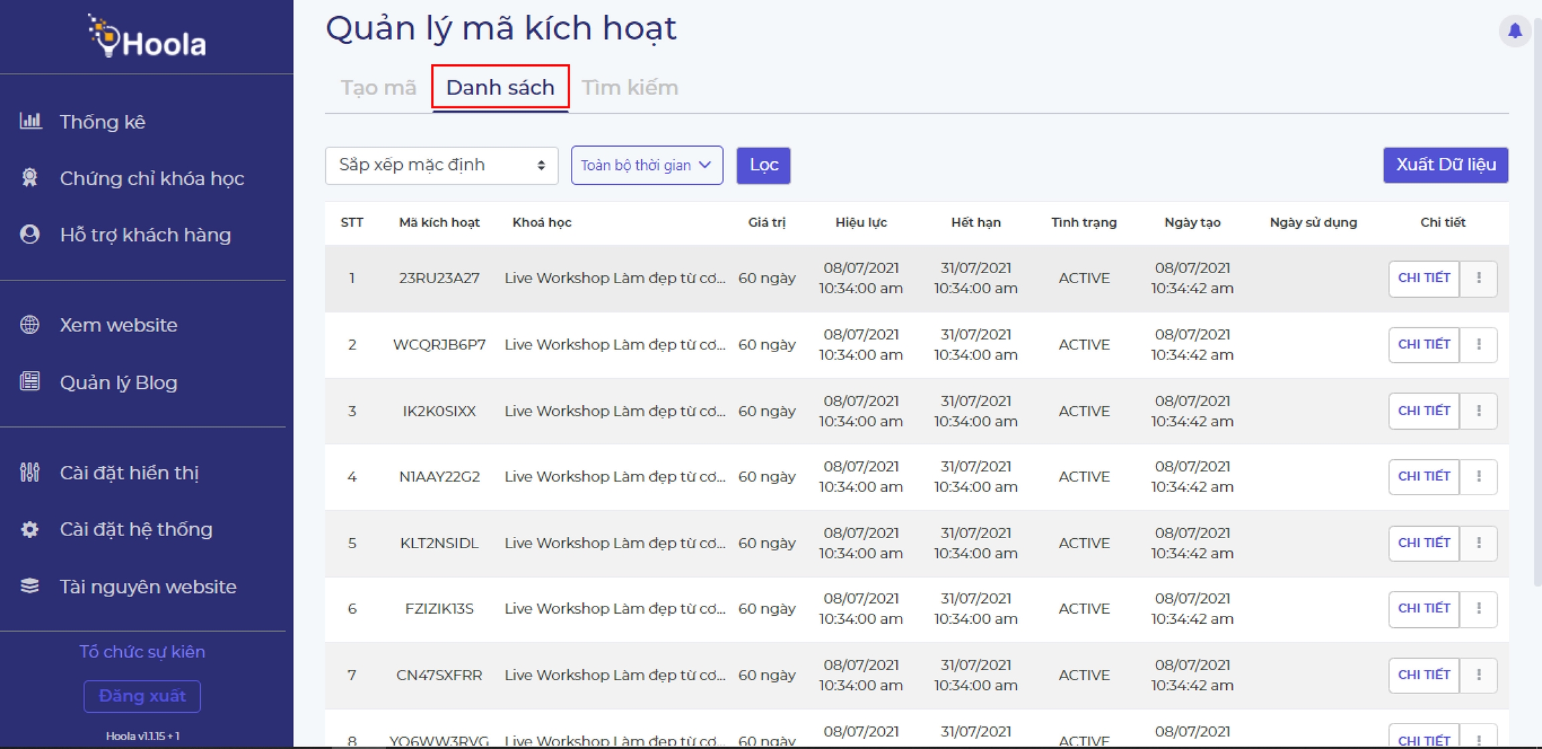The width and height of the screenshot is (1542, 749).
Task: Click the Quản lý Blog news icon
Action: [30, 382]
